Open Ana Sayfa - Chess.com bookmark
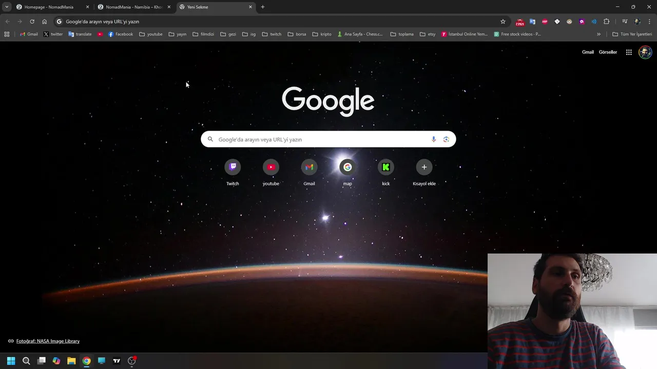 pyautogui.click(x=360, y=34)
